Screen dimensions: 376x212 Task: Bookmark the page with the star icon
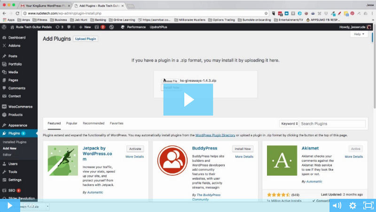coord(266,14)
